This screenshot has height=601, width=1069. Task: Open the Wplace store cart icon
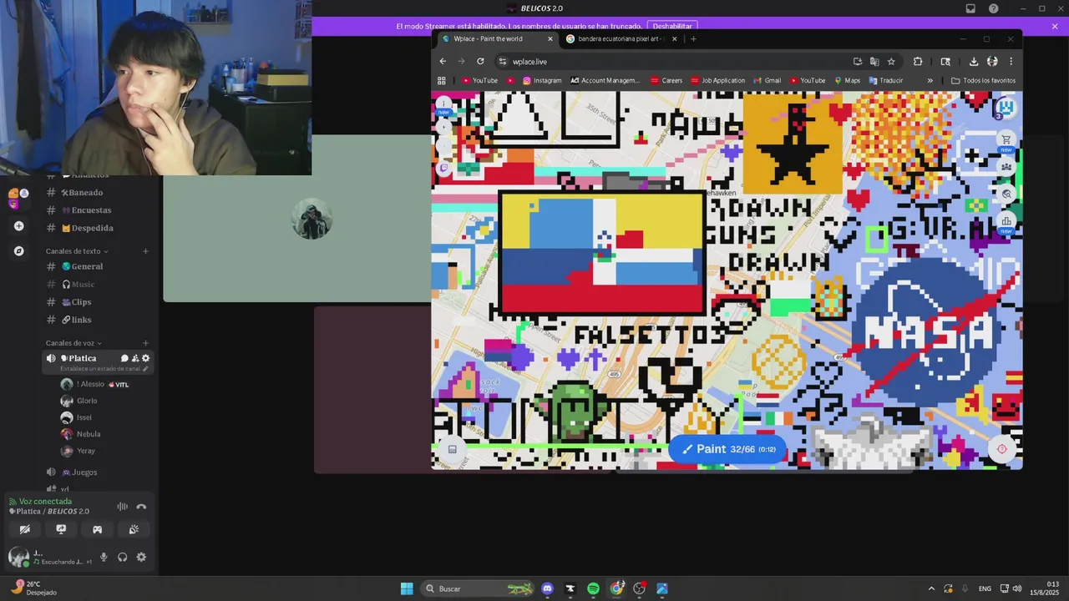coord(1006,139)
